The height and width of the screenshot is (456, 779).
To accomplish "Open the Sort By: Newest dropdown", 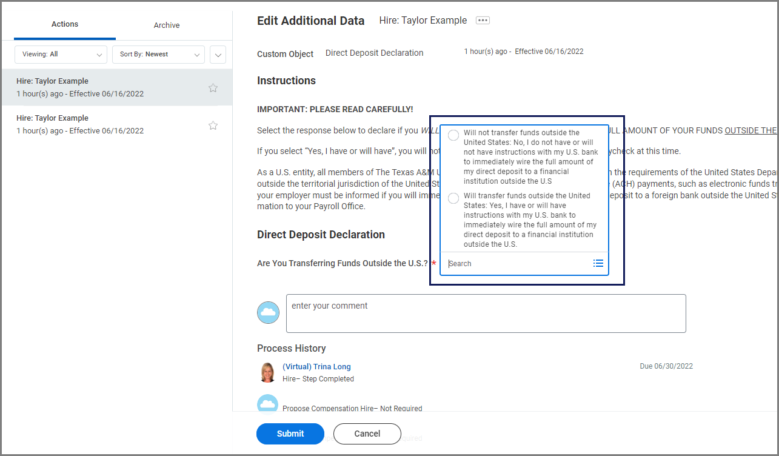I will 158,55.
